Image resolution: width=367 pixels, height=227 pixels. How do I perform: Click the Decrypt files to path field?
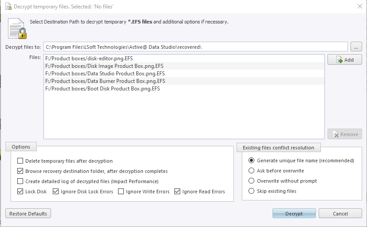(x=195, y=47)
